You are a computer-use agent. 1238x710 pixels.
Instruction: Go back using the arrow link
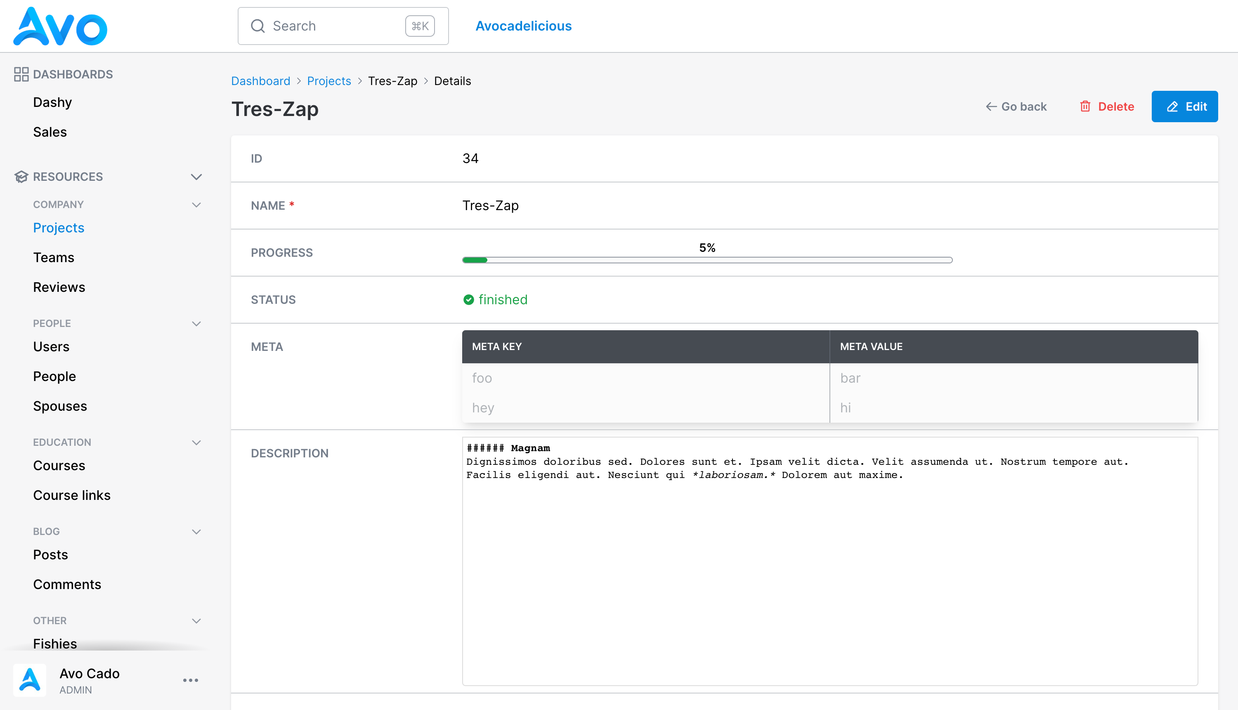coord(1016,106)
